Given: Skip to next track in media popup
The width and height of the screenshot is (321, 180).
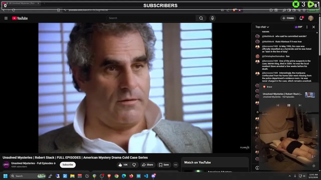Looking at the screenshot, I should tap(300, 105).
